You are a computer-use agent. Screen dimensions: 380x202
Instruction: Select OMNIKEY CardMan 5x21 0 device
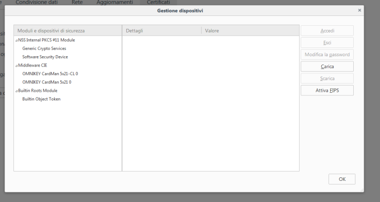[x=47, y=82]
